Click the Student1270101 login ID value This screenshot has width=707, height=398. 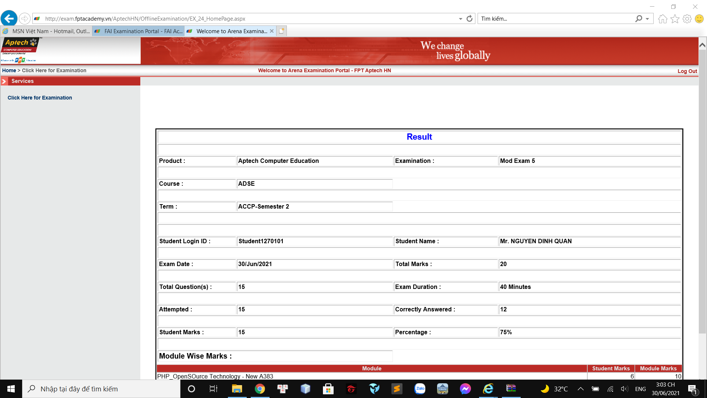point(261,241)
